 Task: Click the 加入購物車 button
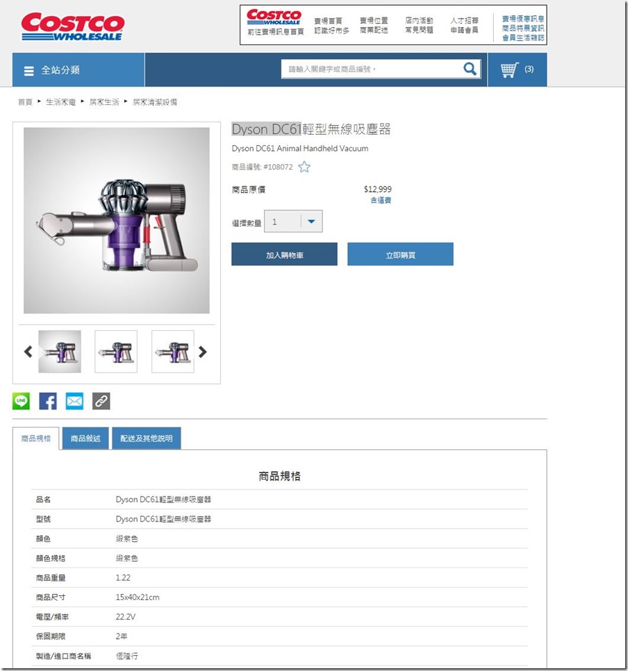tap(284, 254)
